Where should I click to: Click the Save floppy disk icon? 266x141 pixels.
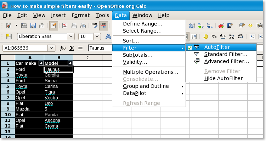[x=33, y=26]
